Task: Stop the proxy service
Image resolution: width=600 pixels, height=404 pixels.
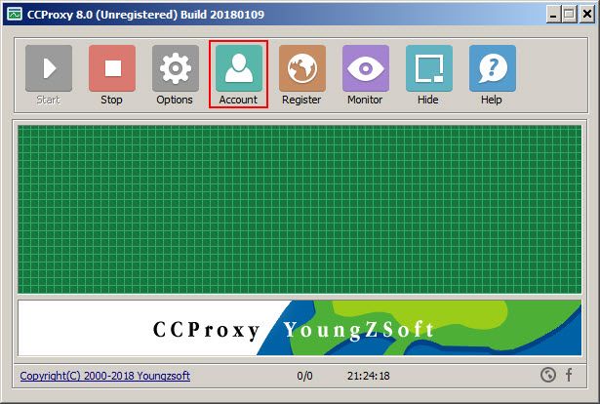Action: click(x=112, y=74)
